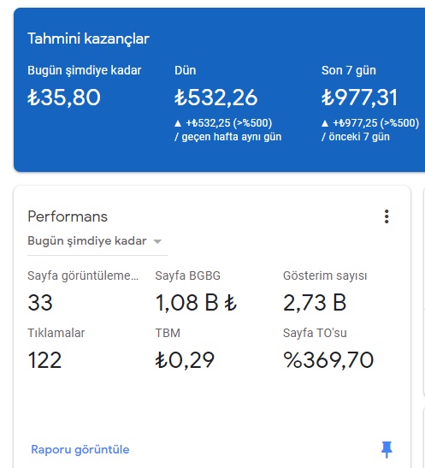Screen dimensions: 425x468
Task: Click the 'Performans' card title
Action: [x=68, y=216]
